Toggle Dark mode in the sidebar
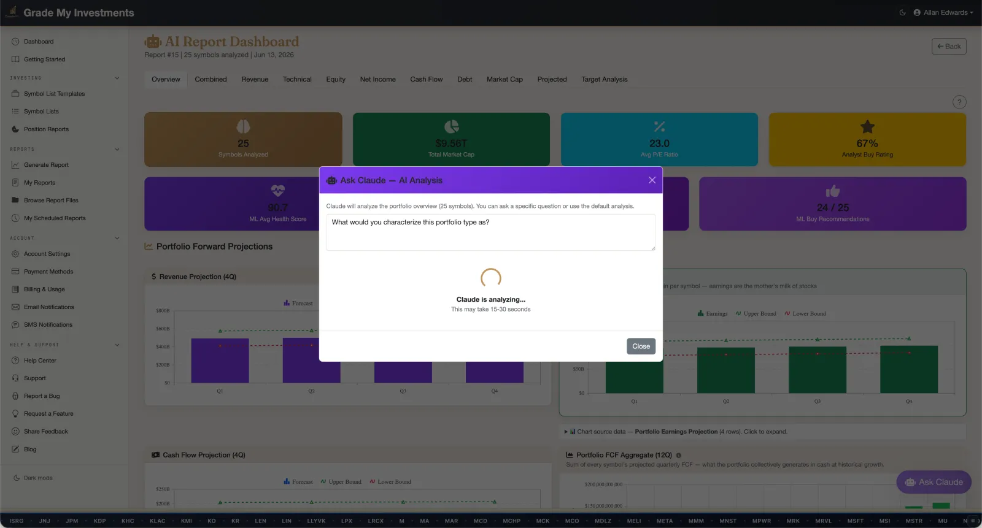The height and width of the screenshot is (528, 982). (x=34, y=478)
